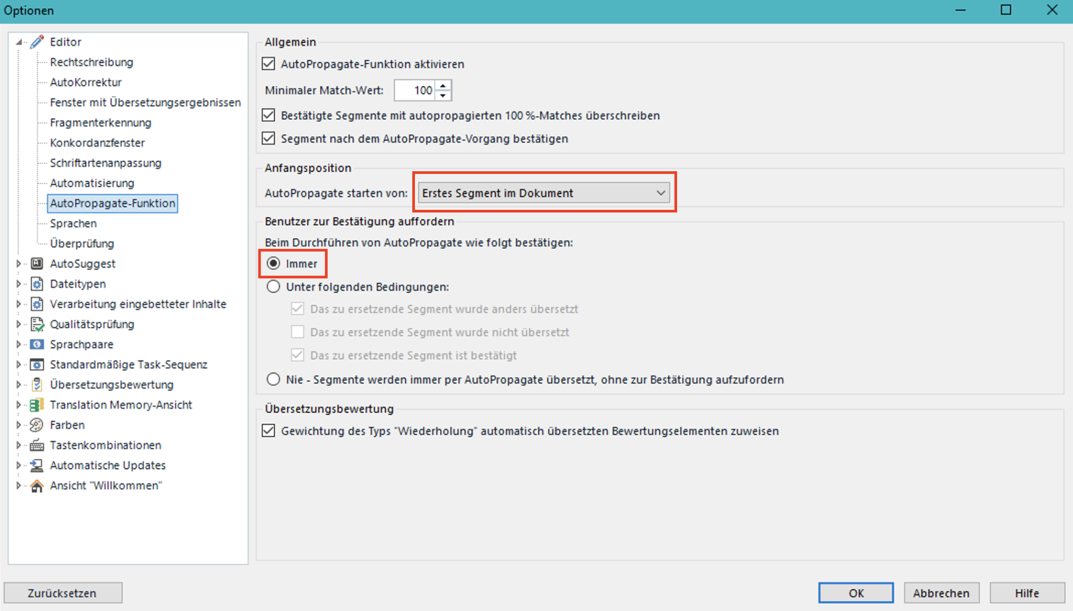Select Fragmenterkennung in the tree
The height and width of the screenshot is (611, 1073).
[100, 122]
